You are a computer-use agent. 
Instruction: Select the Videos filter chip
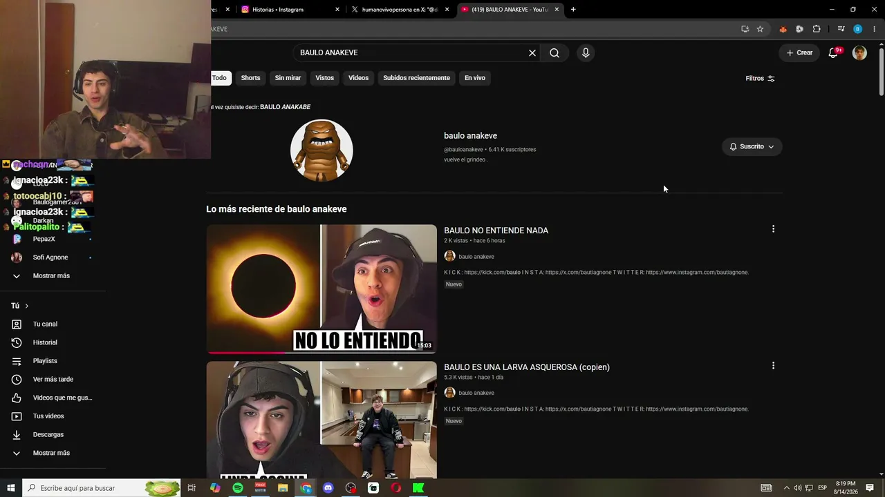point(358,78)
